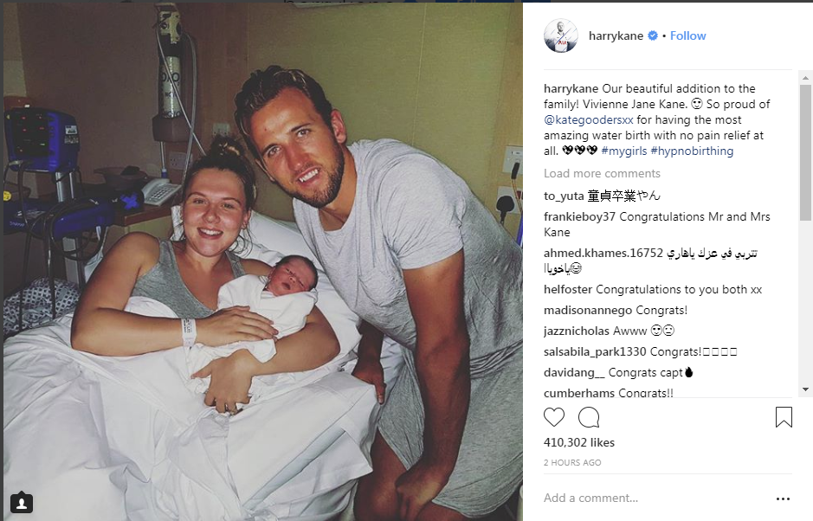Viewport: 813px width, 521px height.
Task: Open the harrykane profile avatar
Action: (560, 35)
